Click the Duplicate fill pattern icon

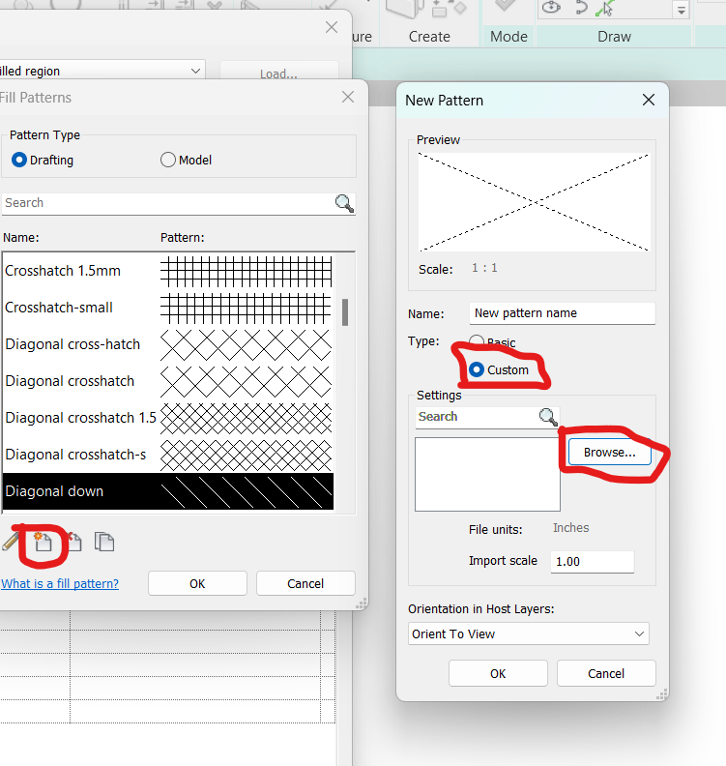pyautogui.click(x=104, y=542)
